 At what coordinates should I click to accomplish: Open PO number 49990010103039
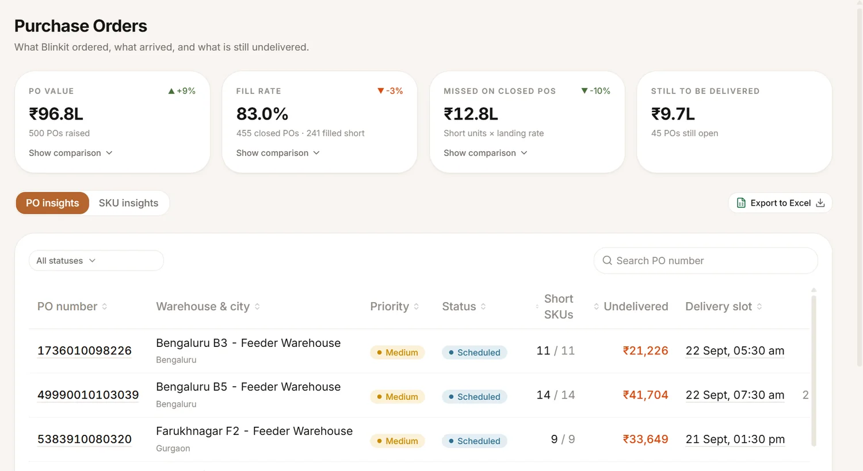click(88, 395)
